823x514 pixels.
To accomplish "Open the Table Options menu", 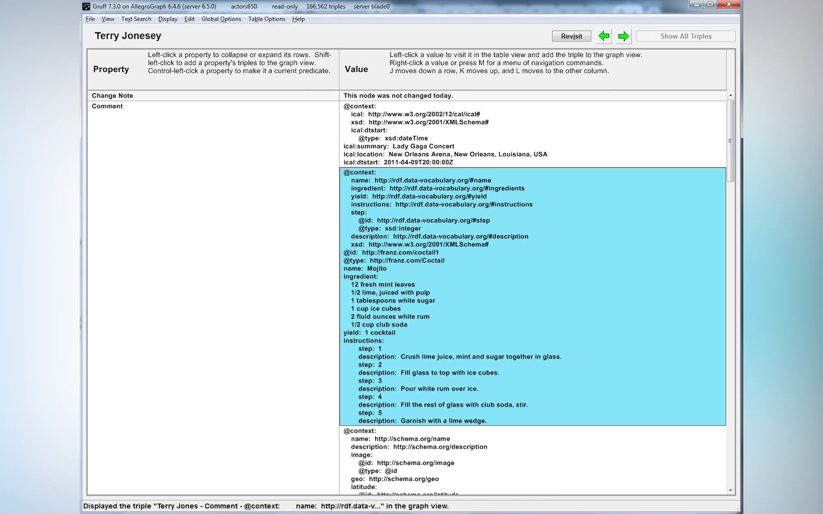I will (x=266, y=19).
